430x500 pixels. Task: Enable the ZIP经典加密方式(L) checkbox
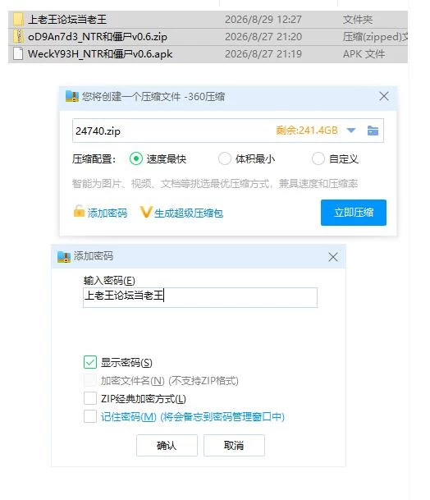pyautogui.click(x=90, y=398)
